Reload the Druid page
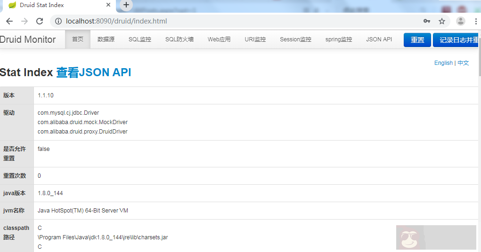The height and width of the screenshot is (252, 481). click(40, 21)
